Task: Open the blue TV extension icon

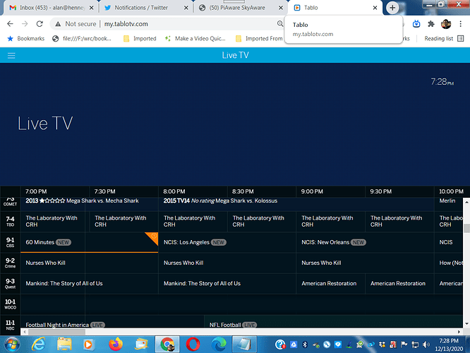Action: (x=416, y=24)
